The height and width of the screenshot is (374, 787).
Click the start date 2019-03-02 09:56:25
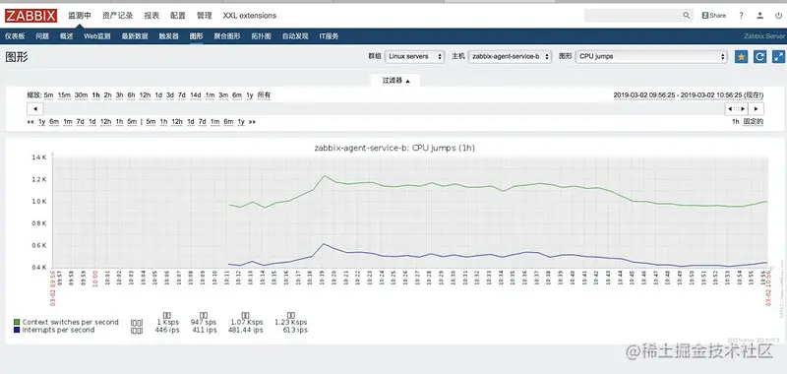tap(645, 94)
